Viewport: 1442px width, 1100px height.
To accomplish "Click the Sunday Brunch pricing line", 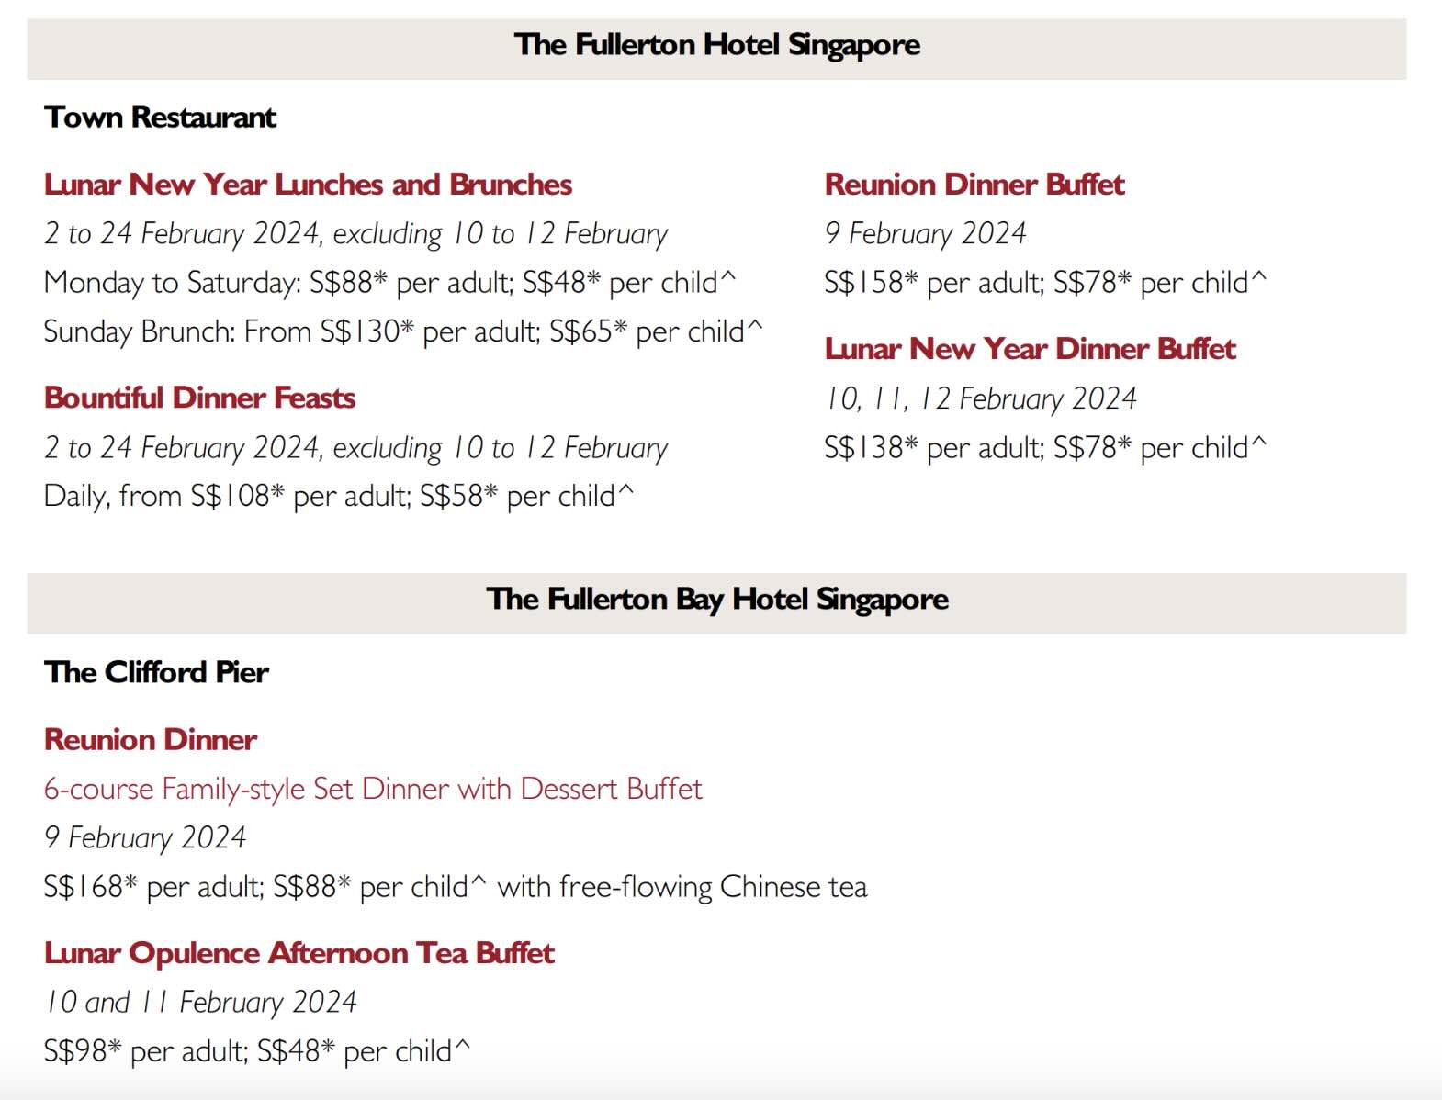I will pos(402,331).
